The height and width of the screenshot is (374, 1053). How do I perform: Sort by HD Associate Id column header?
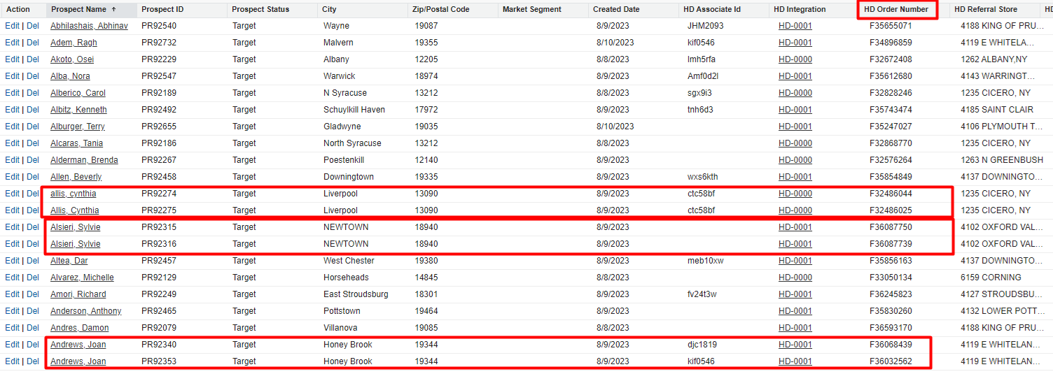tap(712, 9)
